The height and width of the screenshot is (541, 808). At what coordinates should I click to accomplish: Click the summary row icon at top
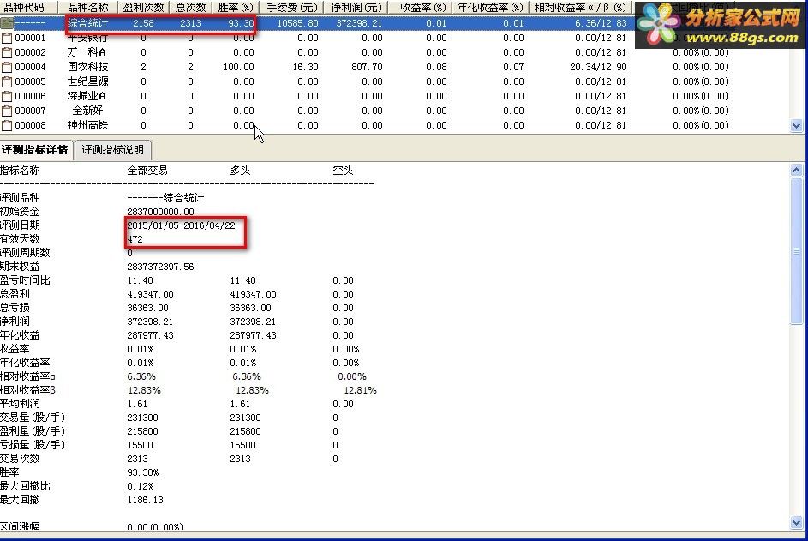tap(7, 23)
